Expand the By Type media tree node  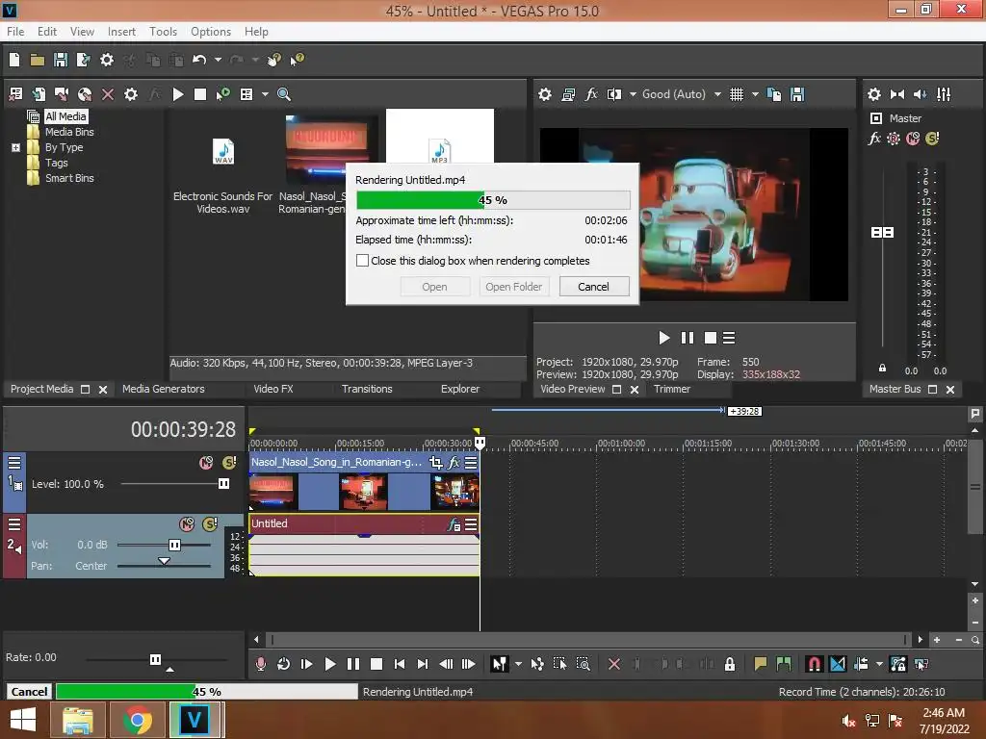[15, 147]
